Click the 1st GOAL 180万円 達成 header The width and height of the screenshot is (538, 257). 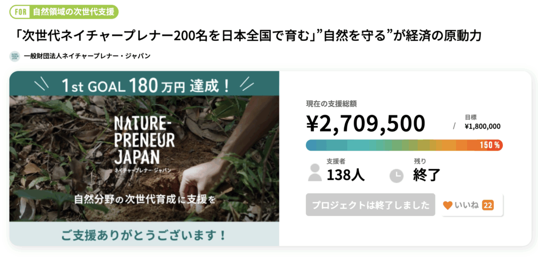(144, 84)
